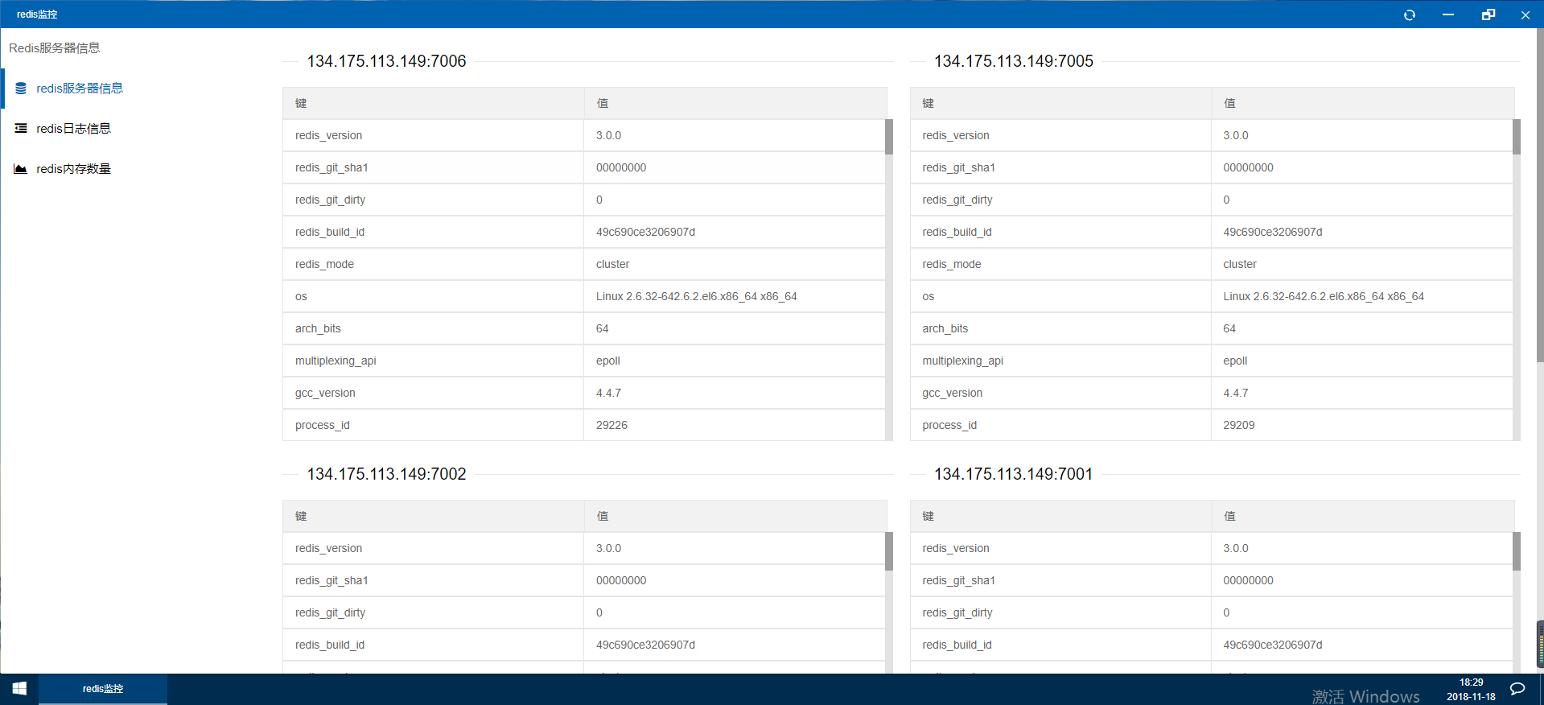Select the redis_version key in the 7006 table

coord(328,135)
